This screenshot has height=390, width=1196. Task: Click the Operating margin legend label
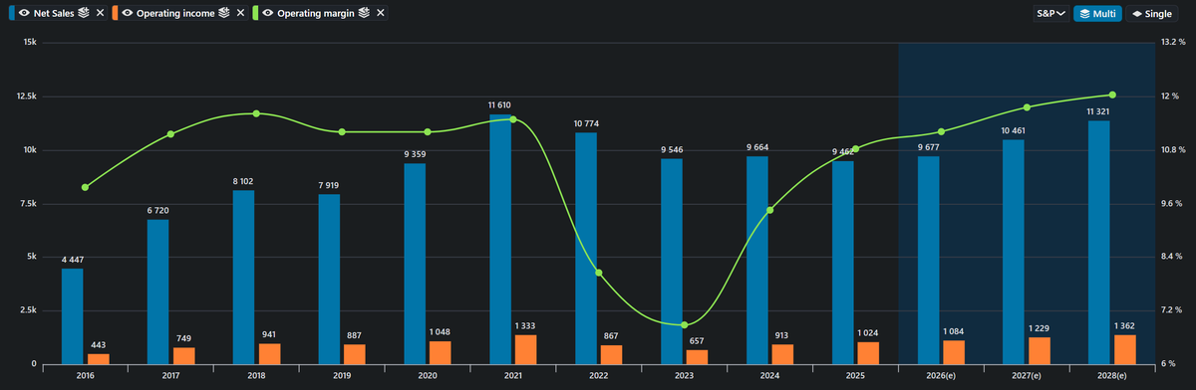coord(316,14)
